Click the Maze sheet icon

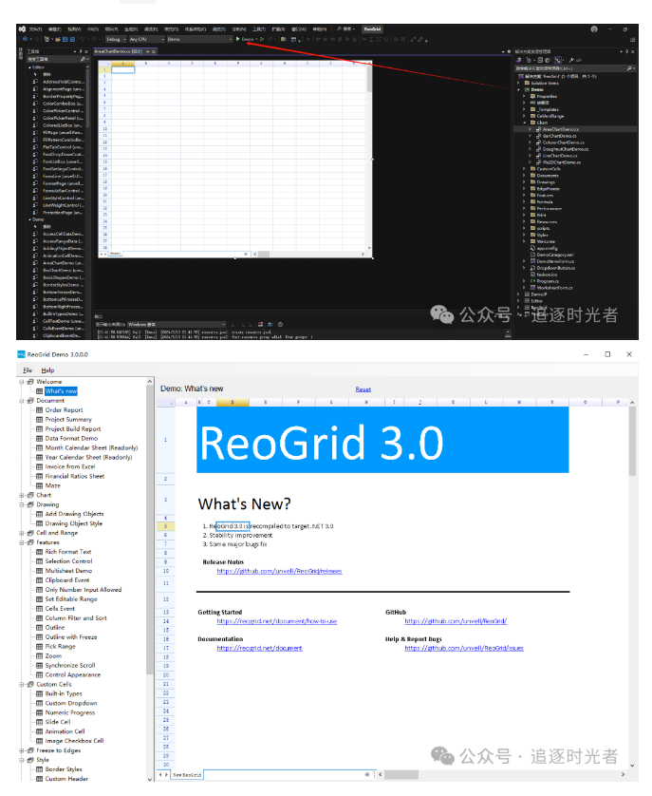click(40, 485)
